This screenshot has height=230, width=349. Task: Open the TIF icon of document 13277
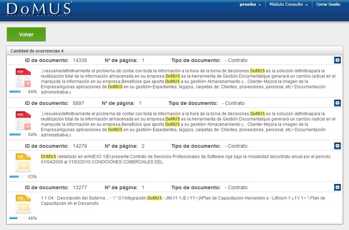point(23,204)
